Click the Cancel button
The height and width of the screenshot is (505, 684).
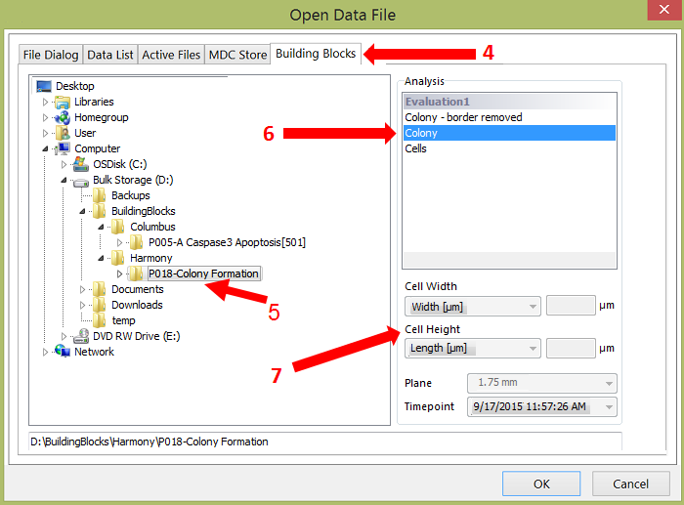click(630, 484)
